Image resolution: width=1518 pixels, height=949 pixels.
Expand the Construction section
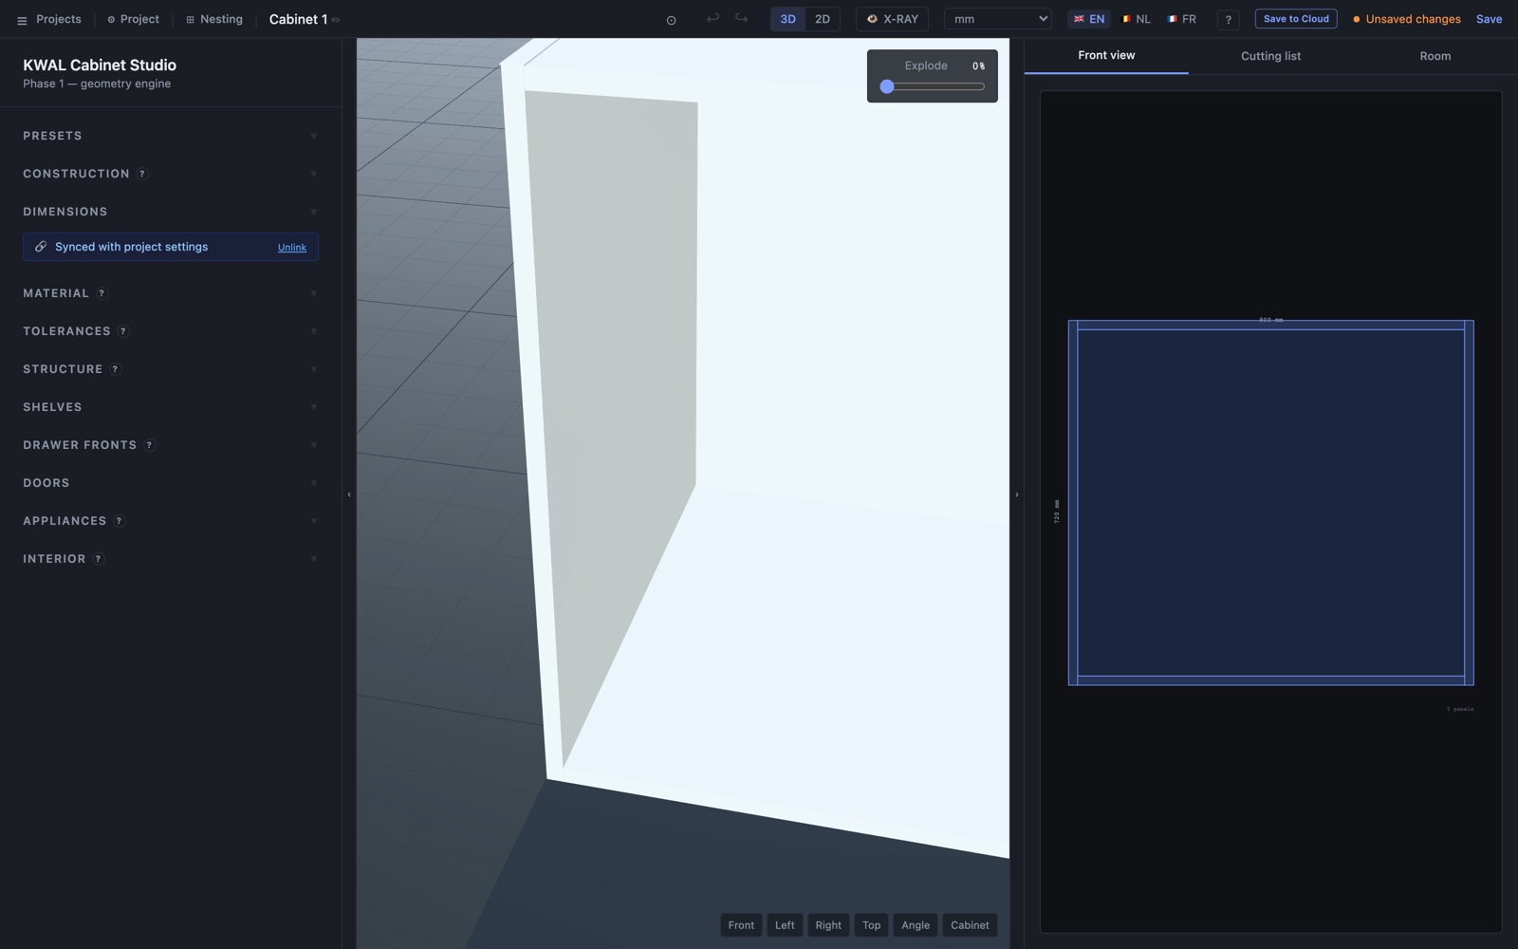(171, 174)
